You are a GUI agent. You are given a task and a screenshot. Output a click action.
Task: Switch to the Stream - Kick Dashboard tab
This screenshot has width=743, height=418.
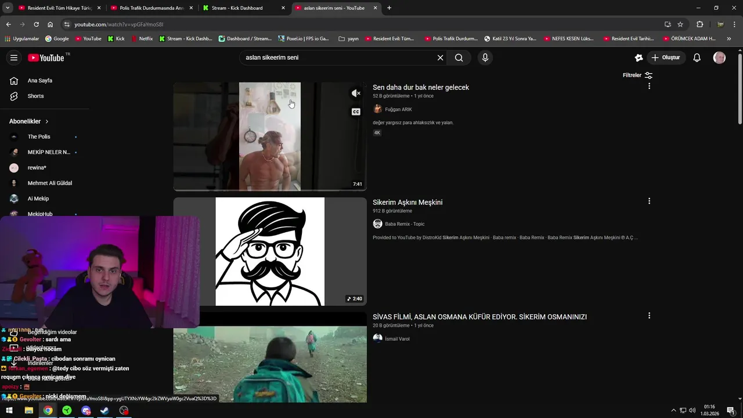[244, 8]
